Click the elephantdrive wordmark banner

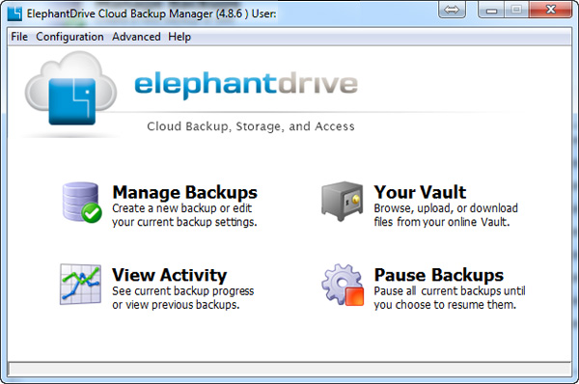click(246, 84)
